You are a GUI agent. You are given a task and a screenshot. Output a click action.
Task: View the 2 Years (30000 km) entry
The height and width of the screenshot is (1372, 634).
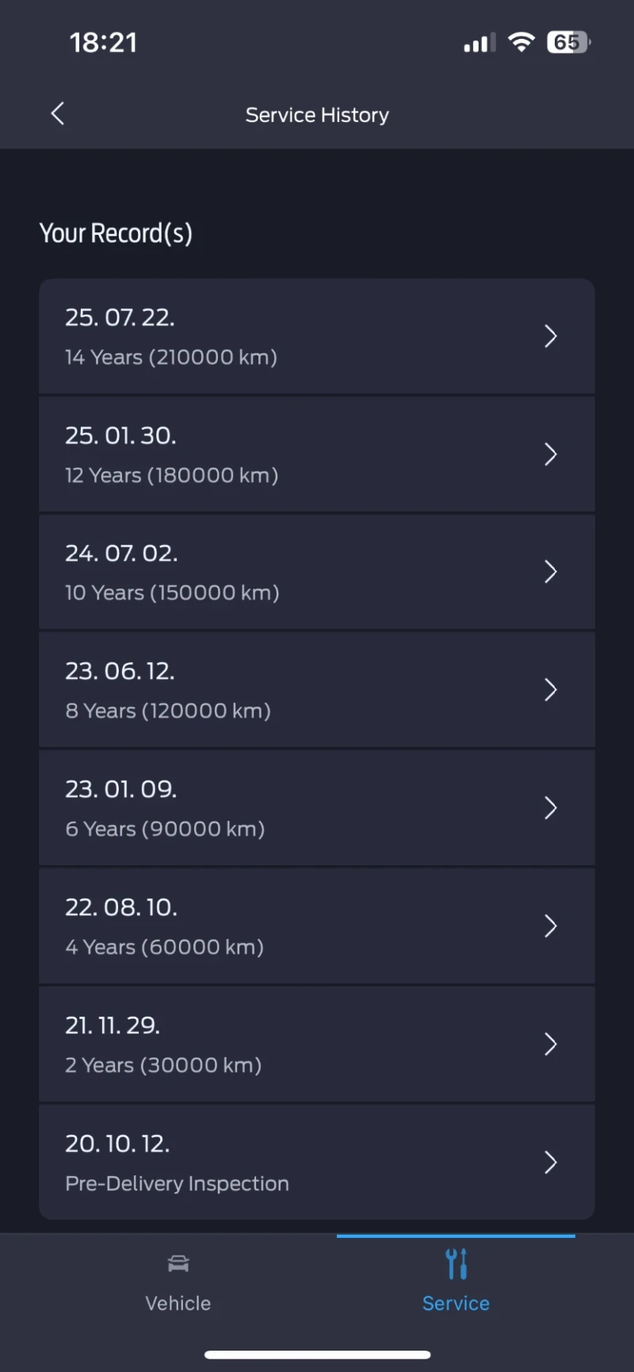tap(163, 1065)
